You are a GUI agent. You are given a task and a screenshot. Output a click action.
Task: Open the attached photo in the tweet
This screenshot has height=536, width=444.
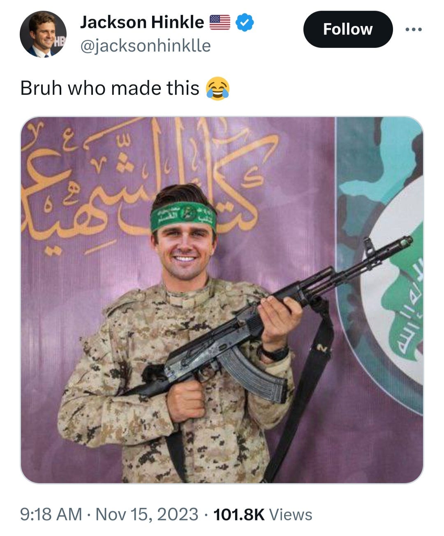(222, 300)
